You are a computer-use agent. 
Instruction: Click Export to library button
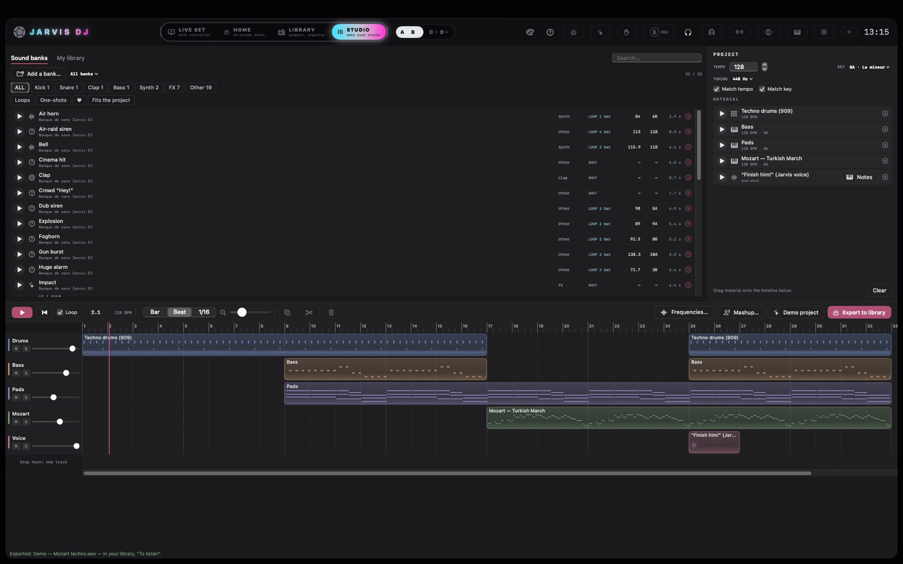[859, 312]
